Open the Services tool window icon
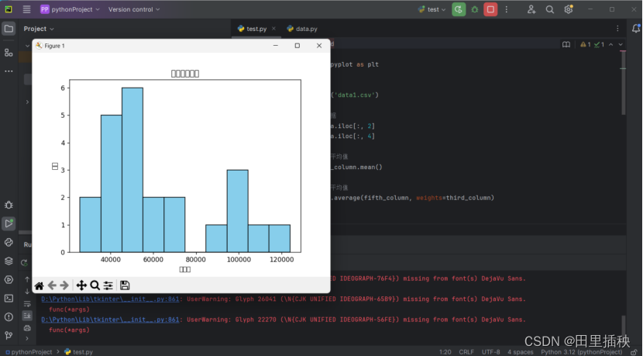The image size is (643, 356). (x=9, y=280)
